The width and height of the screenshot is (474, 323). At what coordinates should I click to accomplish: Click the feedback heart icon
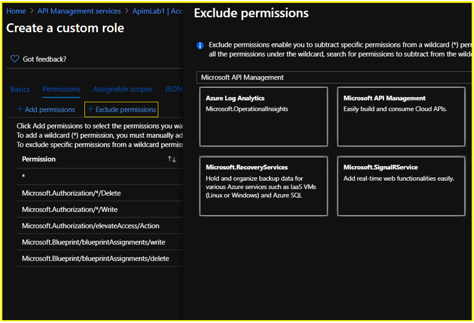[14, 59]
